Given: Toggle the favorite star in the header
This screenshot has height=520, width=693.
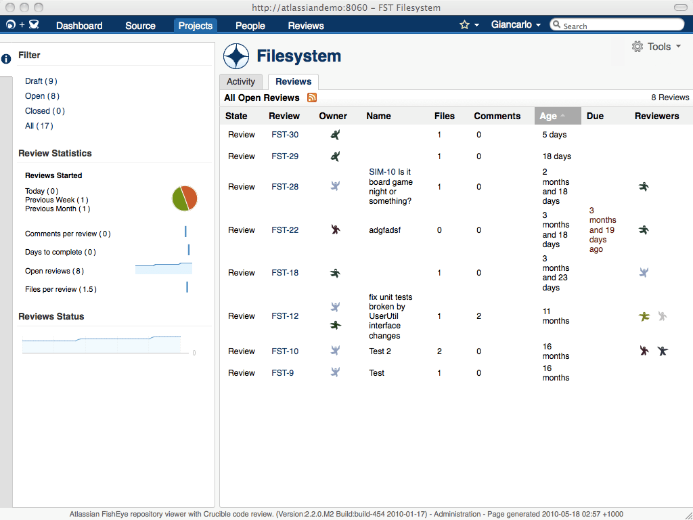Looking at the screenshot, I should 465,25.
